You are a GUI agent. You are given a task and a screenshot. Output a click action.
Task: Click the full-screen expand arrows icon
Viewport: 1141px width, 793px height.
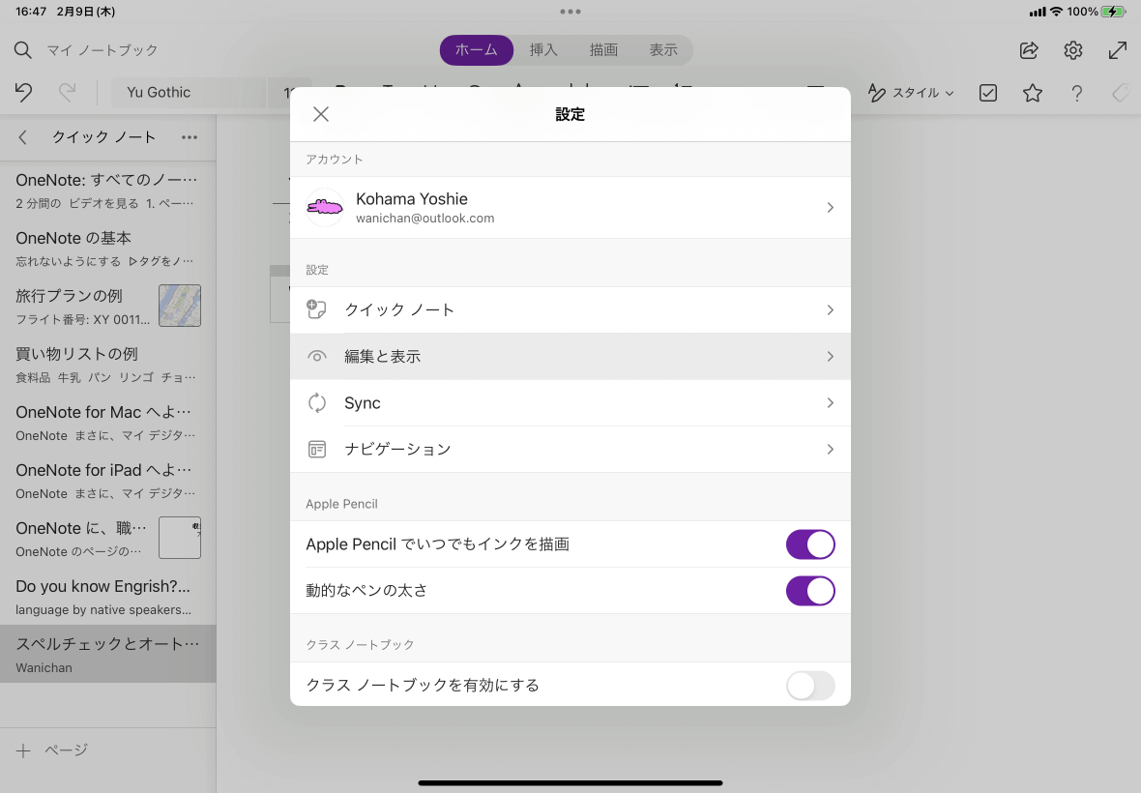1118,50
